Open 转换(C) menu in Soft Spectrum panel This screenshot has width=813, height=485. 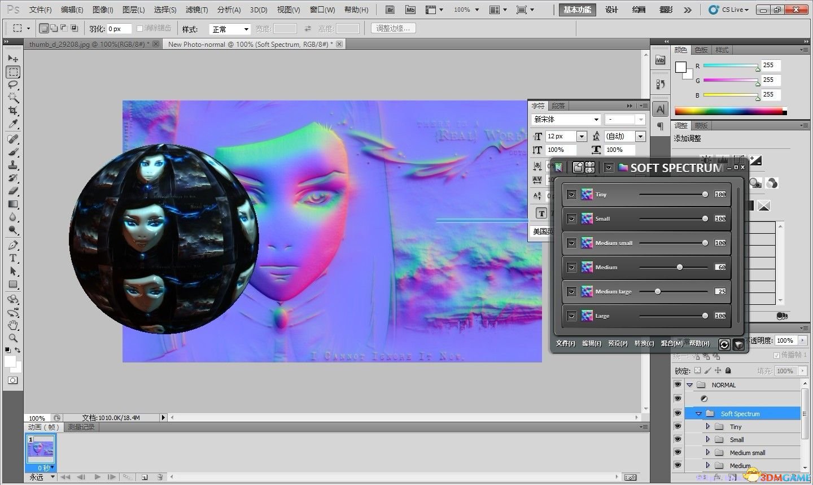[x=644, y=343]
